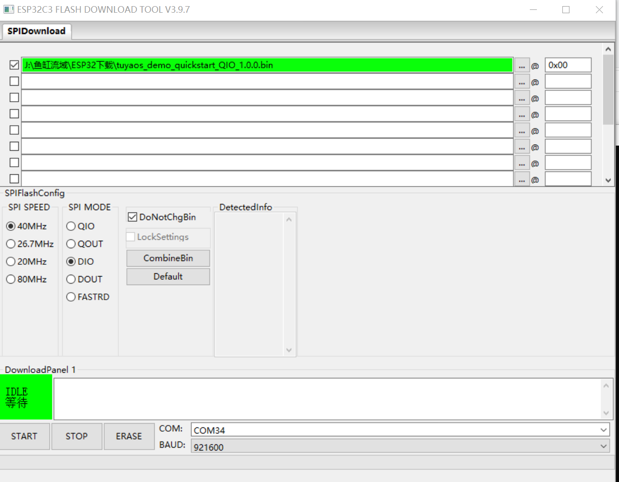The height and width of the screenshot is (482, 619).
Task: Click the download log scroll up arrow
Action: [x=606, y=385]
